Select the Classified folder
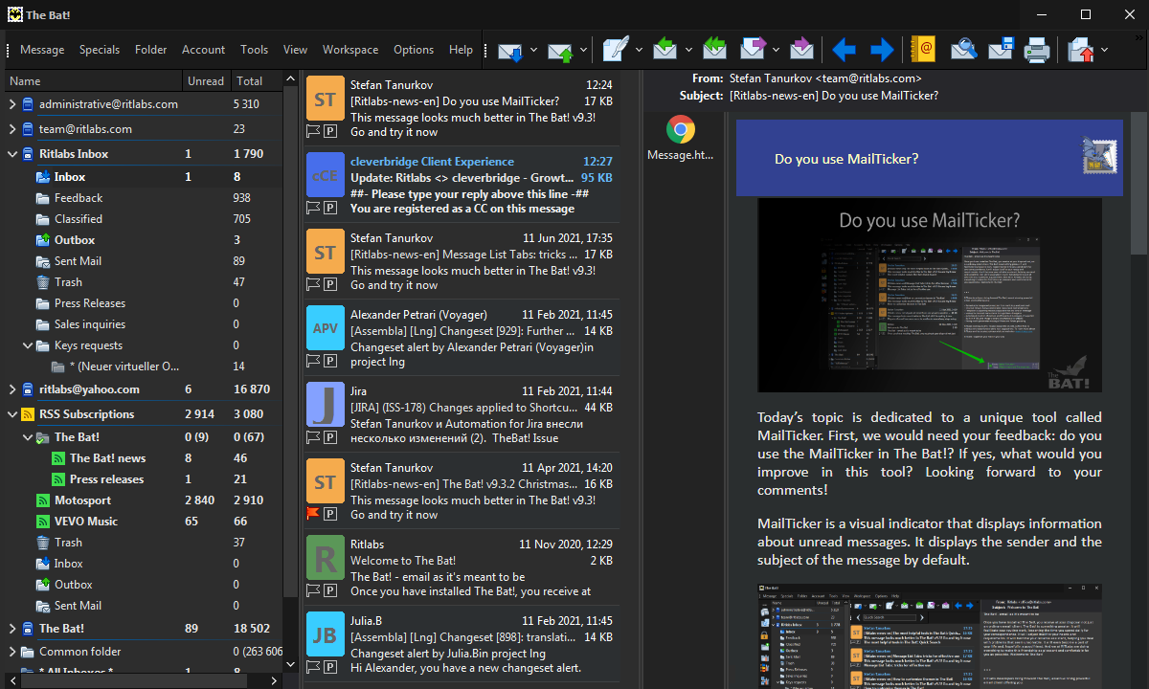Screen dimensions: 1149x689 pyautogui.click(x=79, y=219)
